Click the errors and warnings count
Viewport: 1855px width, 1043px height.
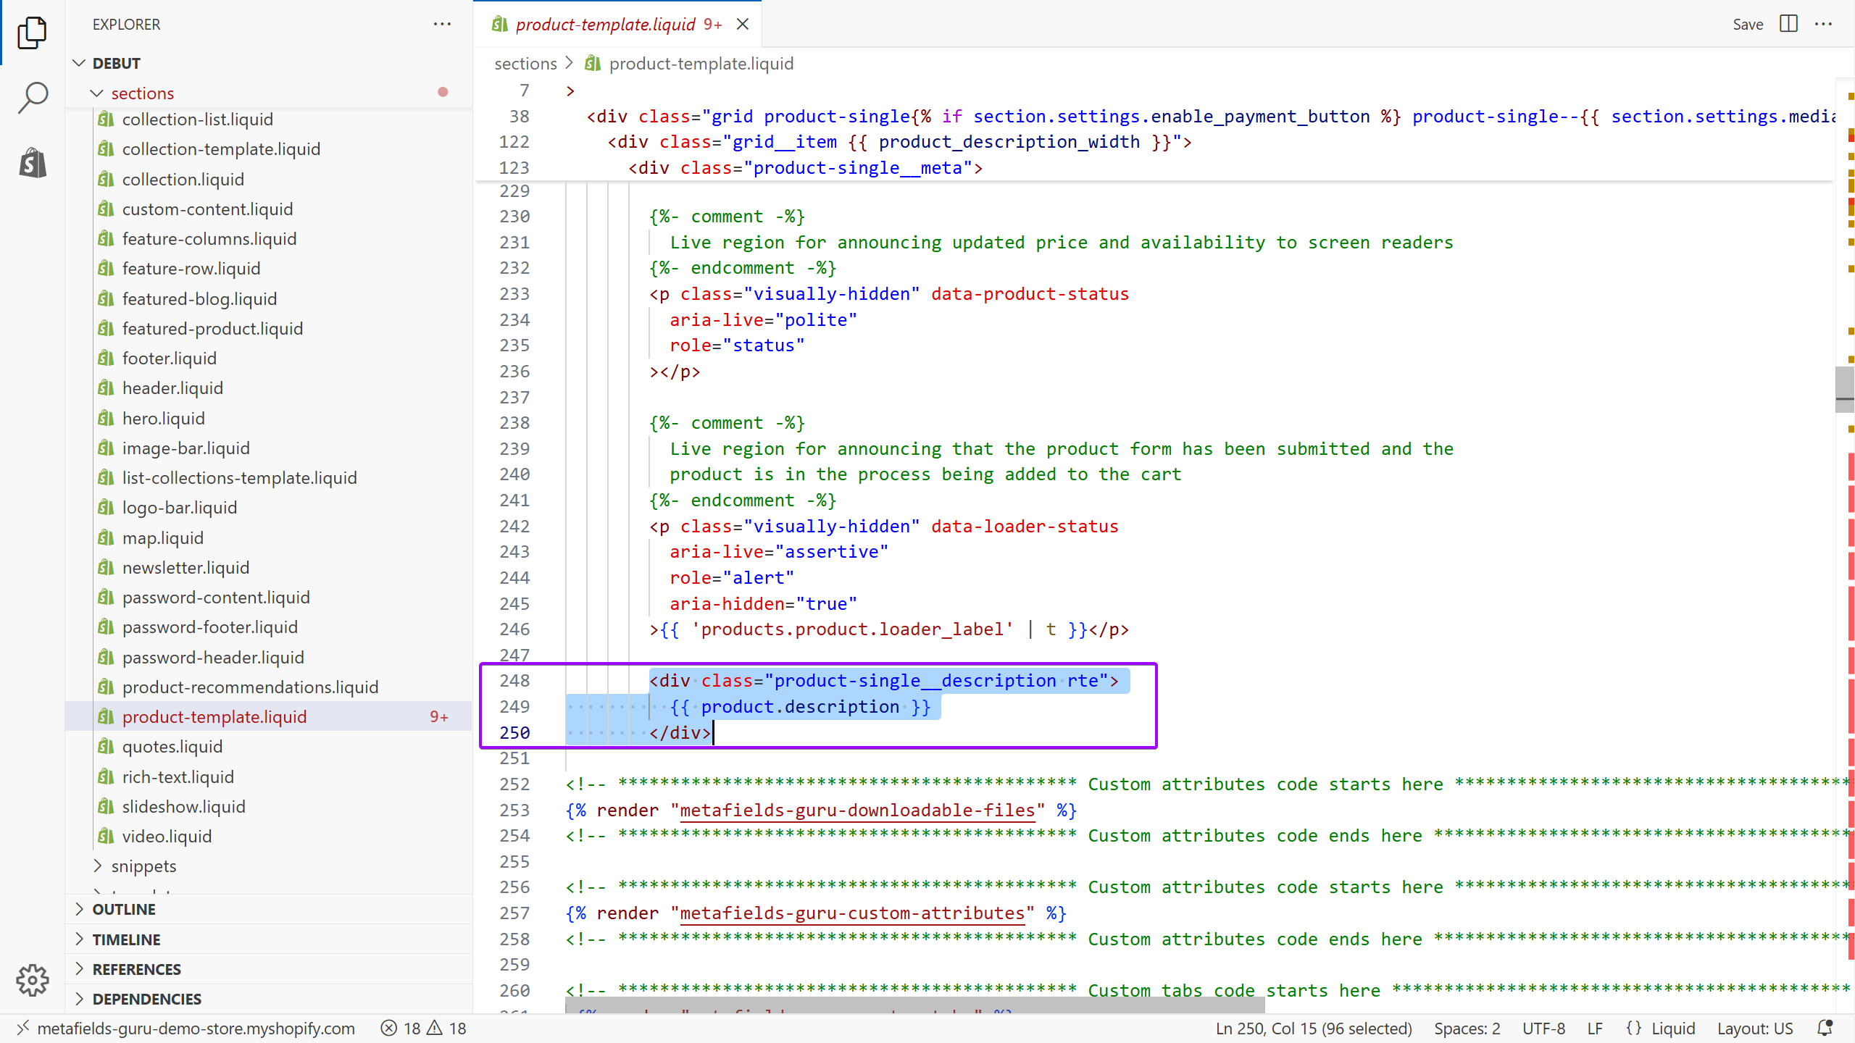[x=424, y=1028]
